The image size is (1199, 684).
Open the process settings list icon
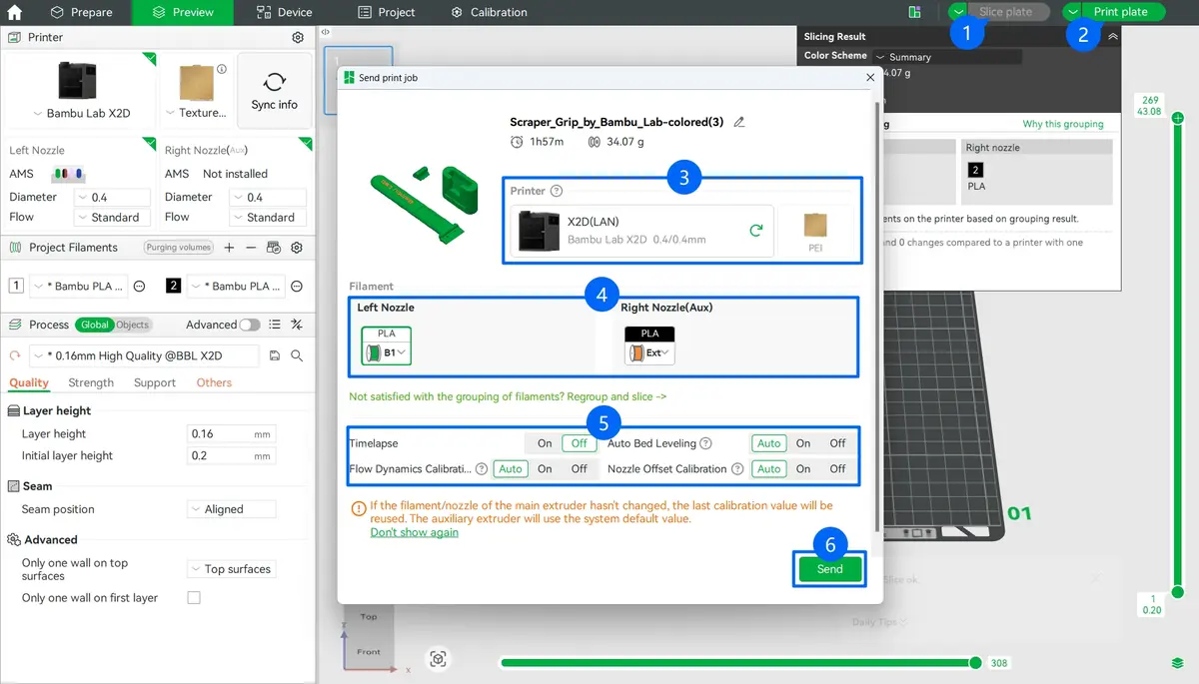pos(275,325)
